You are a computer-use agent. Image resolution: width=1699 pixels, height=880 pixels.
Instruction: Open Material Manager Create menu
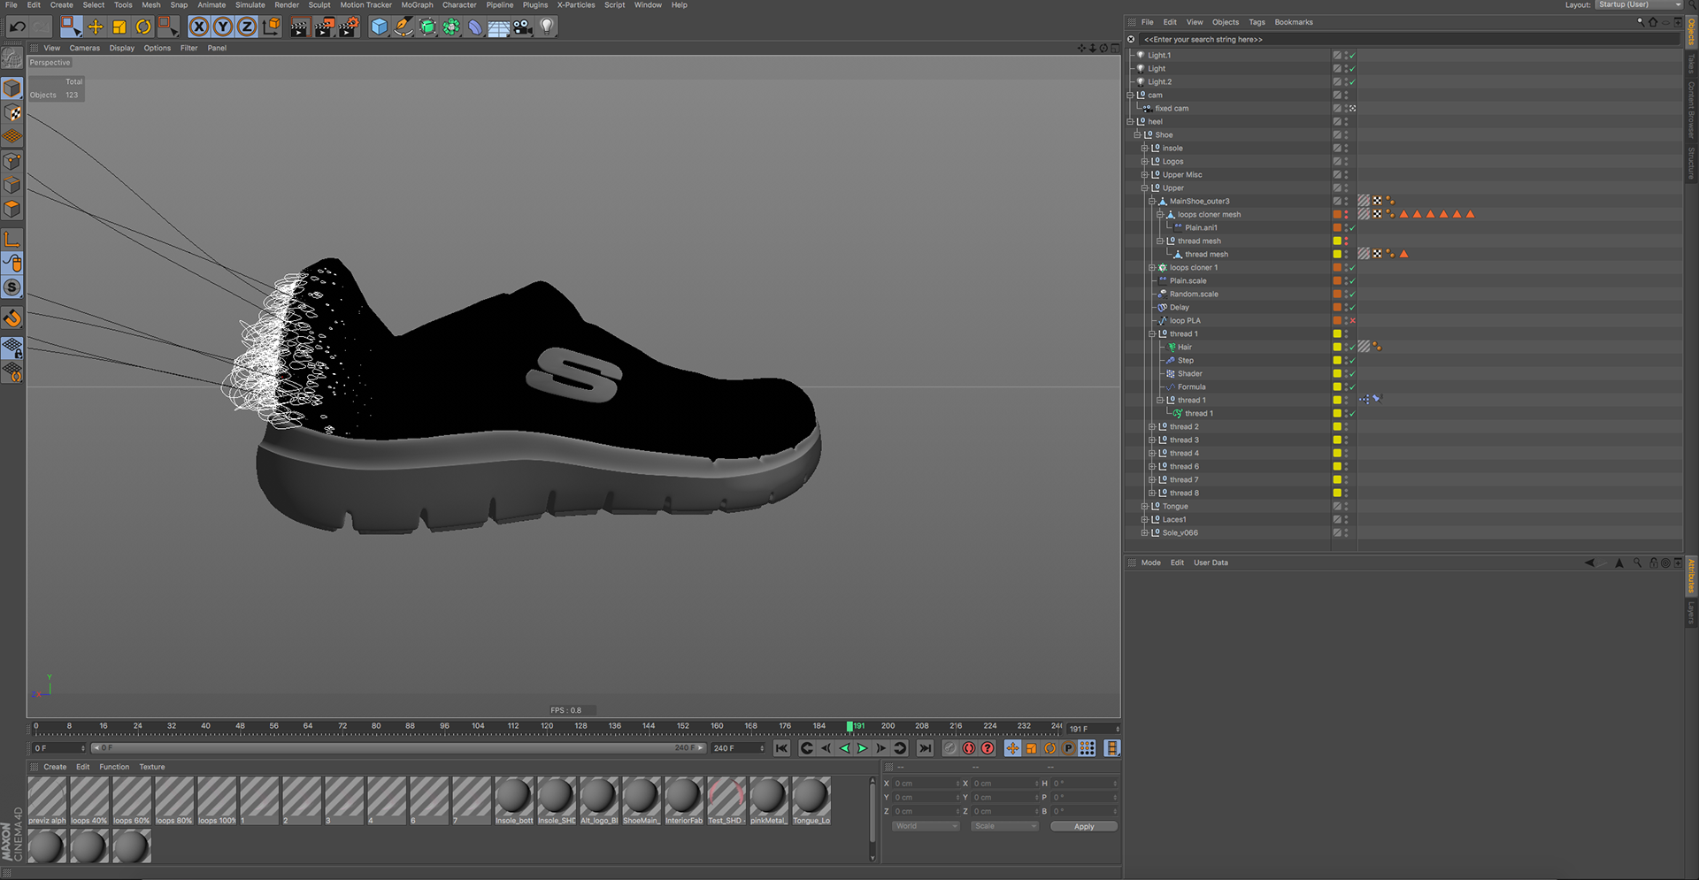[55, 767]
